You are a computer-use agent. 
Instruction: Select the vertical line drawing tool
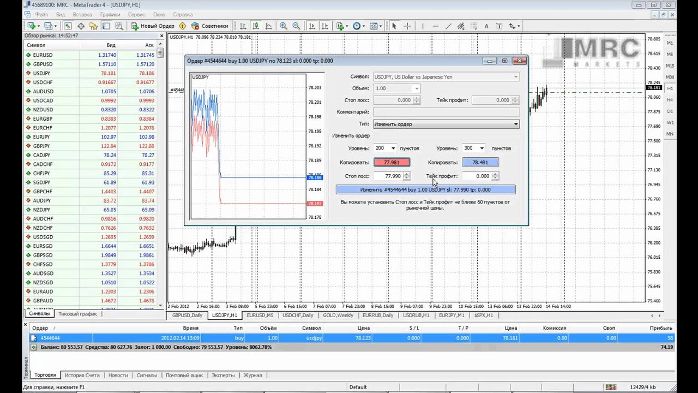point(423,26)
